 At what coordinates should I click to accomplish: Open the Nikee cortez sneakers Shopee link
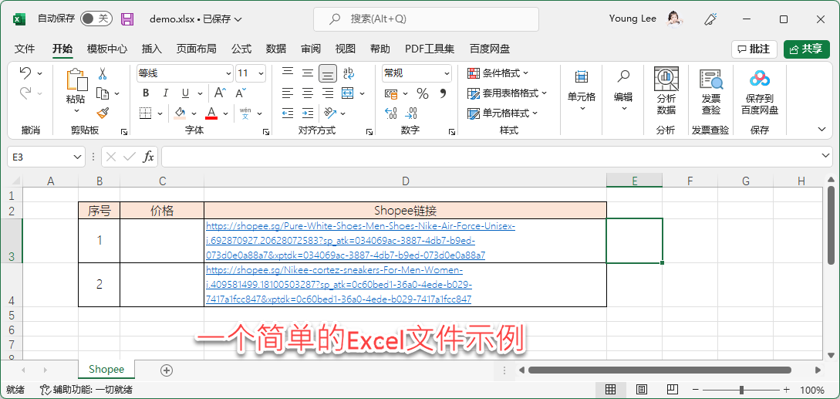(339, 284)
